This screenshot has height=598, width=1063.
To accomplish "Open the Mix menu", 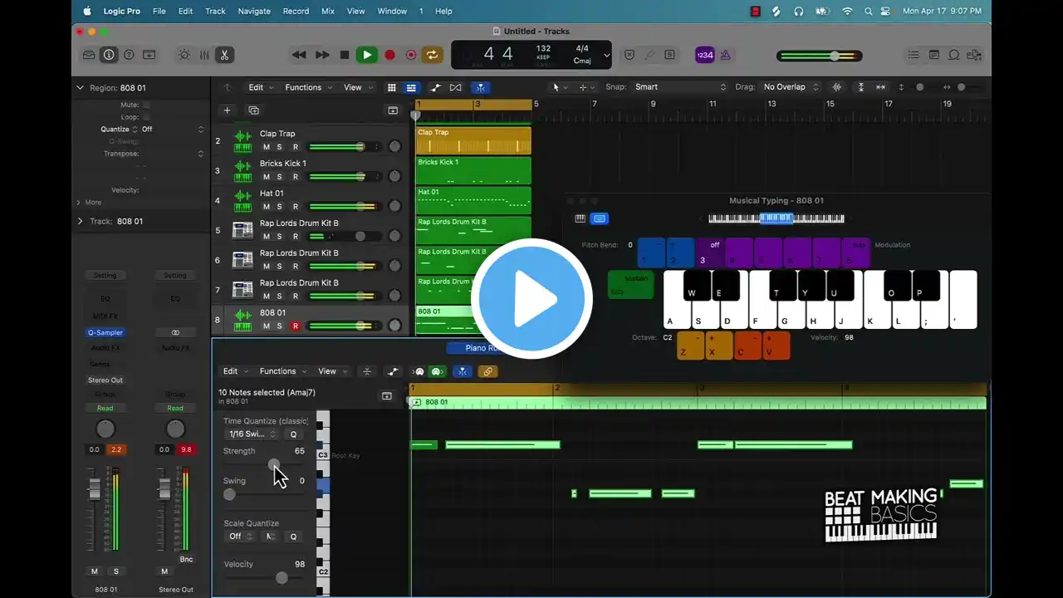I will click(328, 11).
